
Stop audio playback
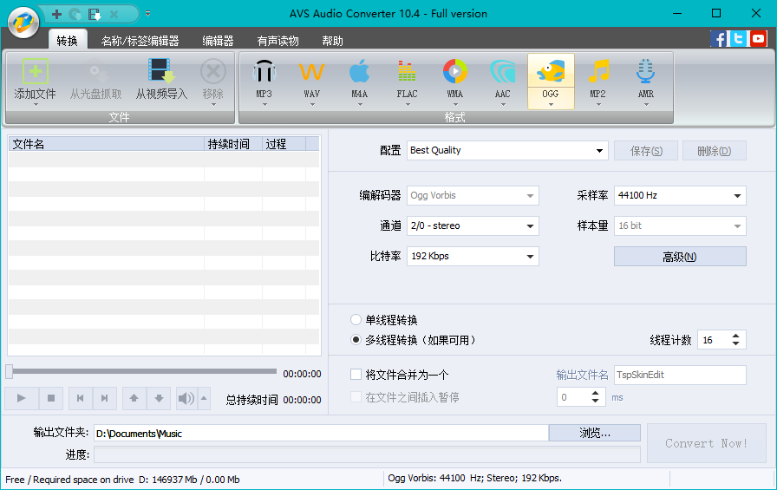[51, 398]
